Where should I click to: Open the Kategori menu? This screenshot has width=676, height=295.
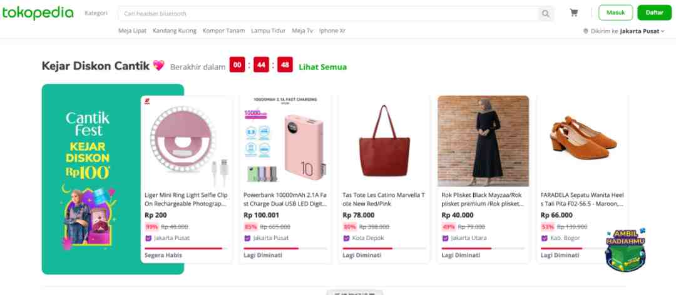(96, 13)
